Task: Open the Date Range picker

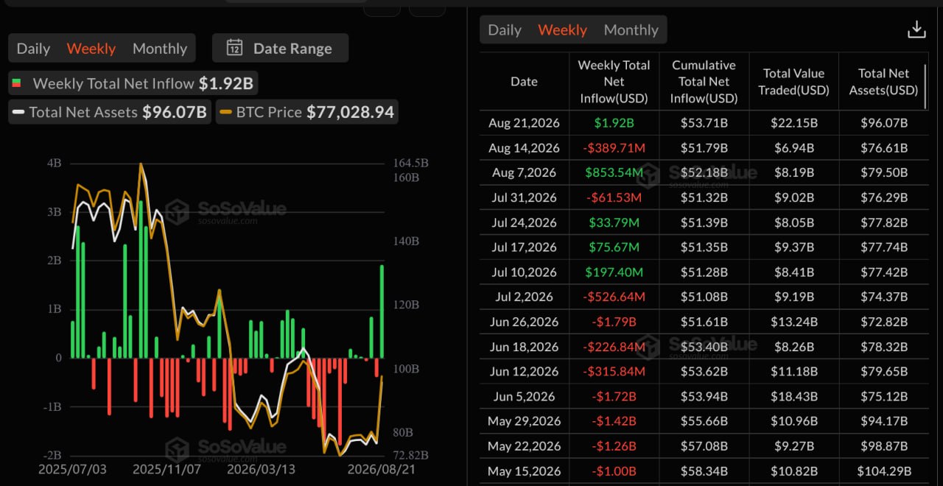Action: (280, 48)
